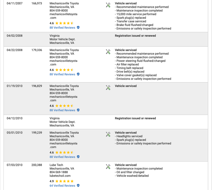Viewport: 212px width, 190px height.
Task: Click the 4.9 star rating for Lube Tech
Action: pos(64,181)
